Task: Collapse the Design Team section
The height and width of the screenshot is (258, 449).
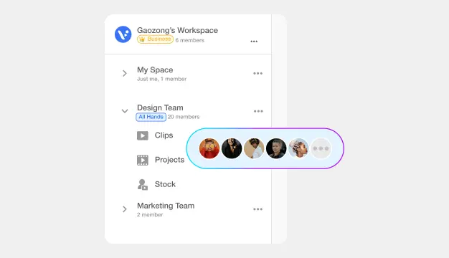Action: coord(125,111)
